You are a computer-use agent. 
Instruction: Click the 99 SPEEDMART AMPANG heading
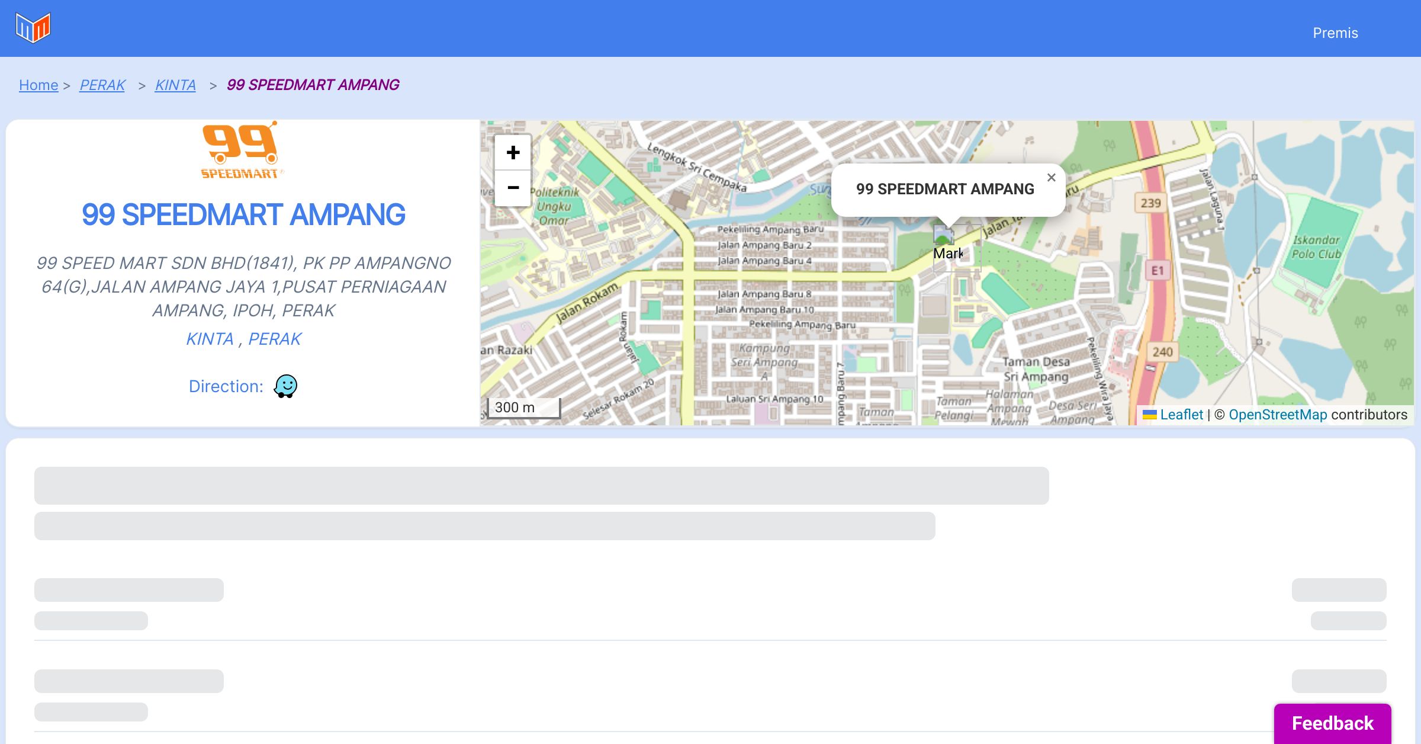tap(243, 214)
